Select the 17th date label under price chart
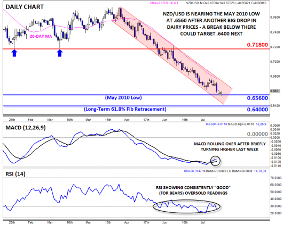This screenshot has width=283, height=225. (x=146, y=120)
